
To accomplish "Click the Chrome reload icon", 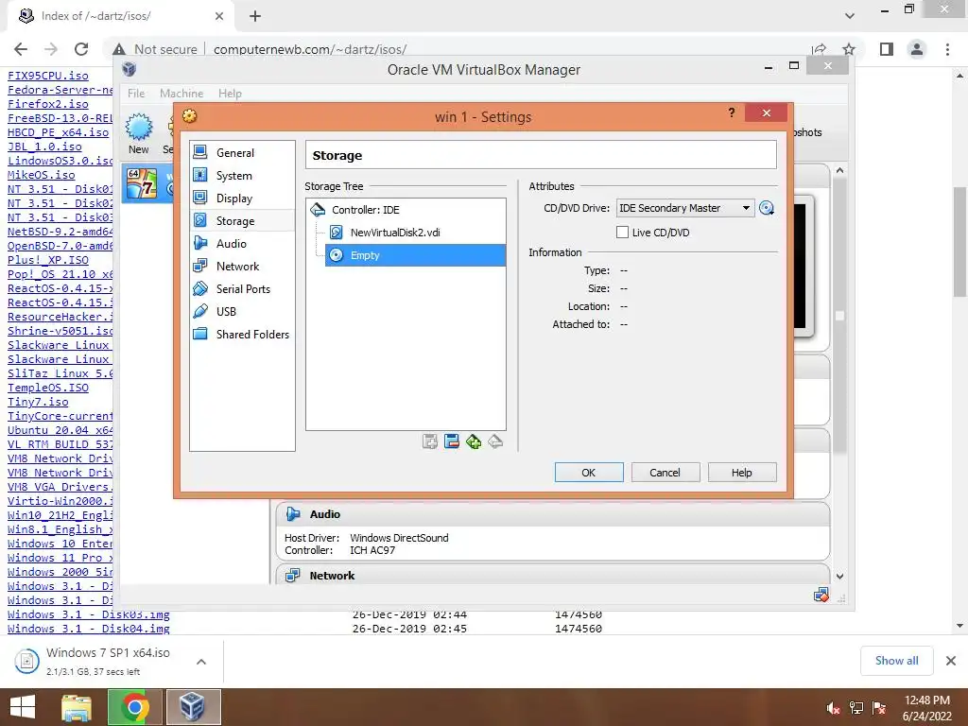I will [81, 49].
